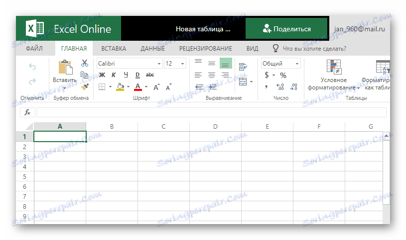This screenshot has height=240, width=406.
Task: Align text right
Action: pyautogui.click(x=225, y=75)
